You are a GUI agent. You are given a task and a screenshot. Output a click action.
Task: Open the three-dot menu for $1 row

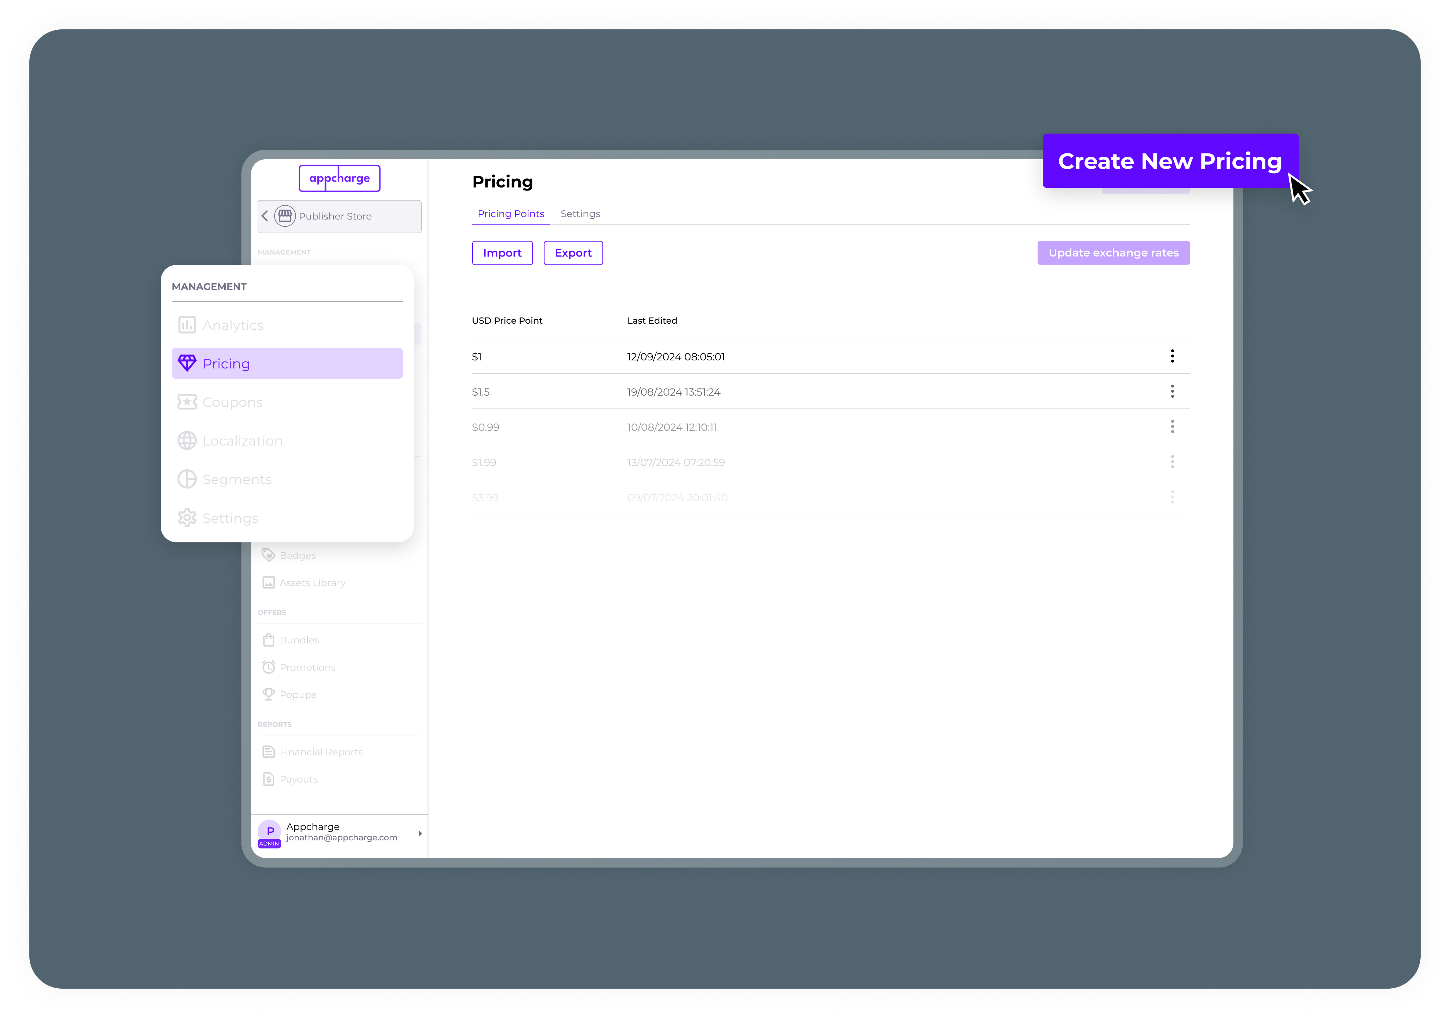tap(1172, 356)
